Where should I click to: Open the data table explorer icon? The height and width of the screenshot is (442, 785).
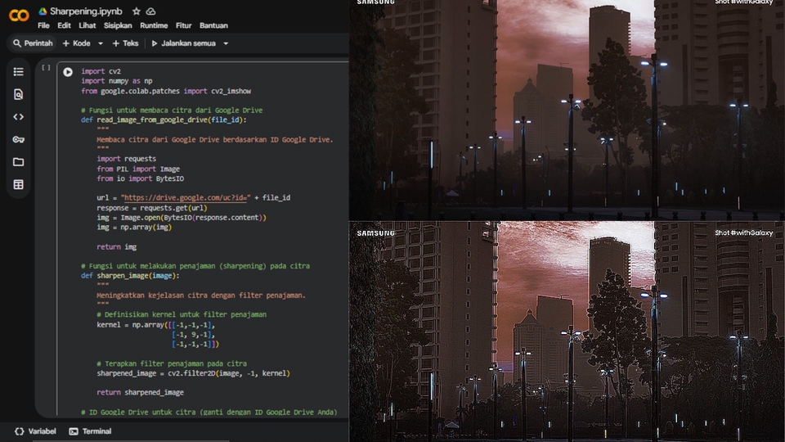(x=18, y=185)
